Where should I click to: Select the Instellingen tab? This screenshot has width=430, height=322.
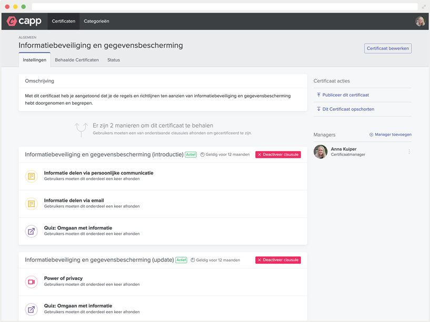point(35,60)
